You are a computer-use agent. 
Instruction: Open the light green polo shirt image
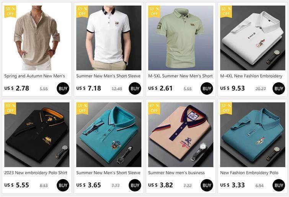coord(181,38)
